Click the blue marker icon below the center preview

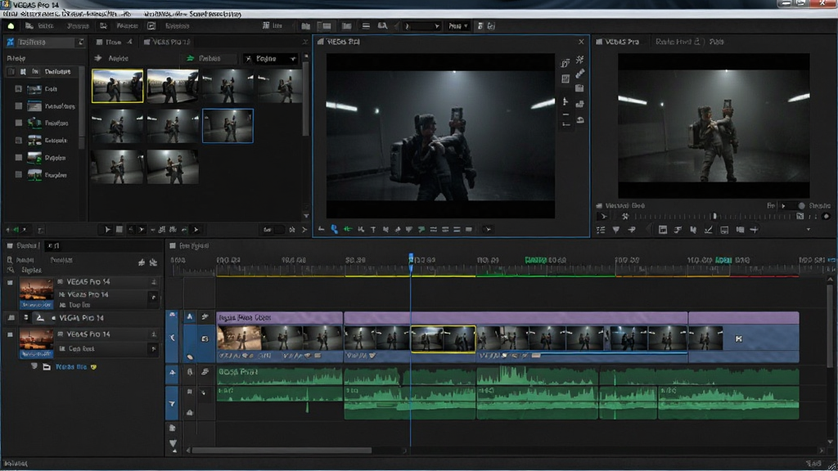[x=334, y=229]
